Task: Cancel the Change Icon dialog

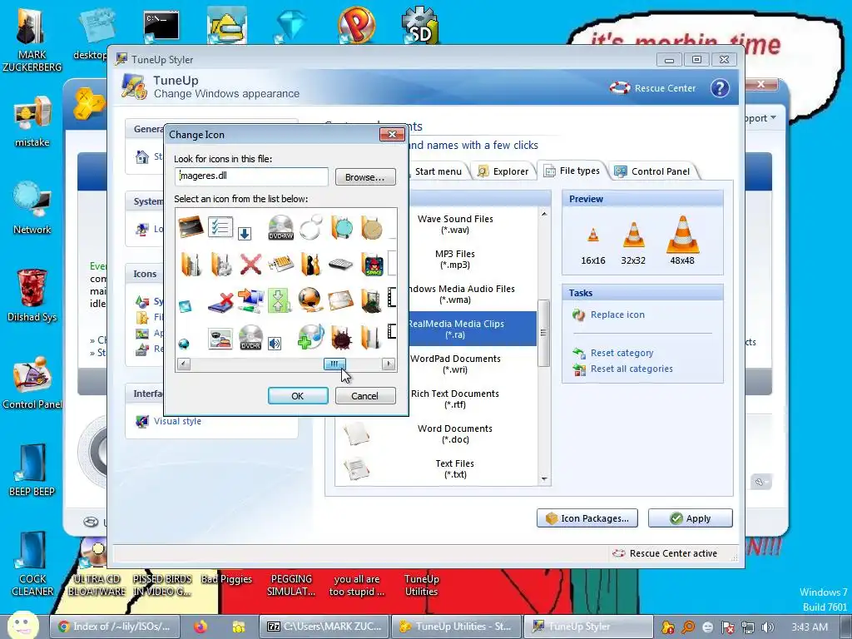Action: click(365, 395)
